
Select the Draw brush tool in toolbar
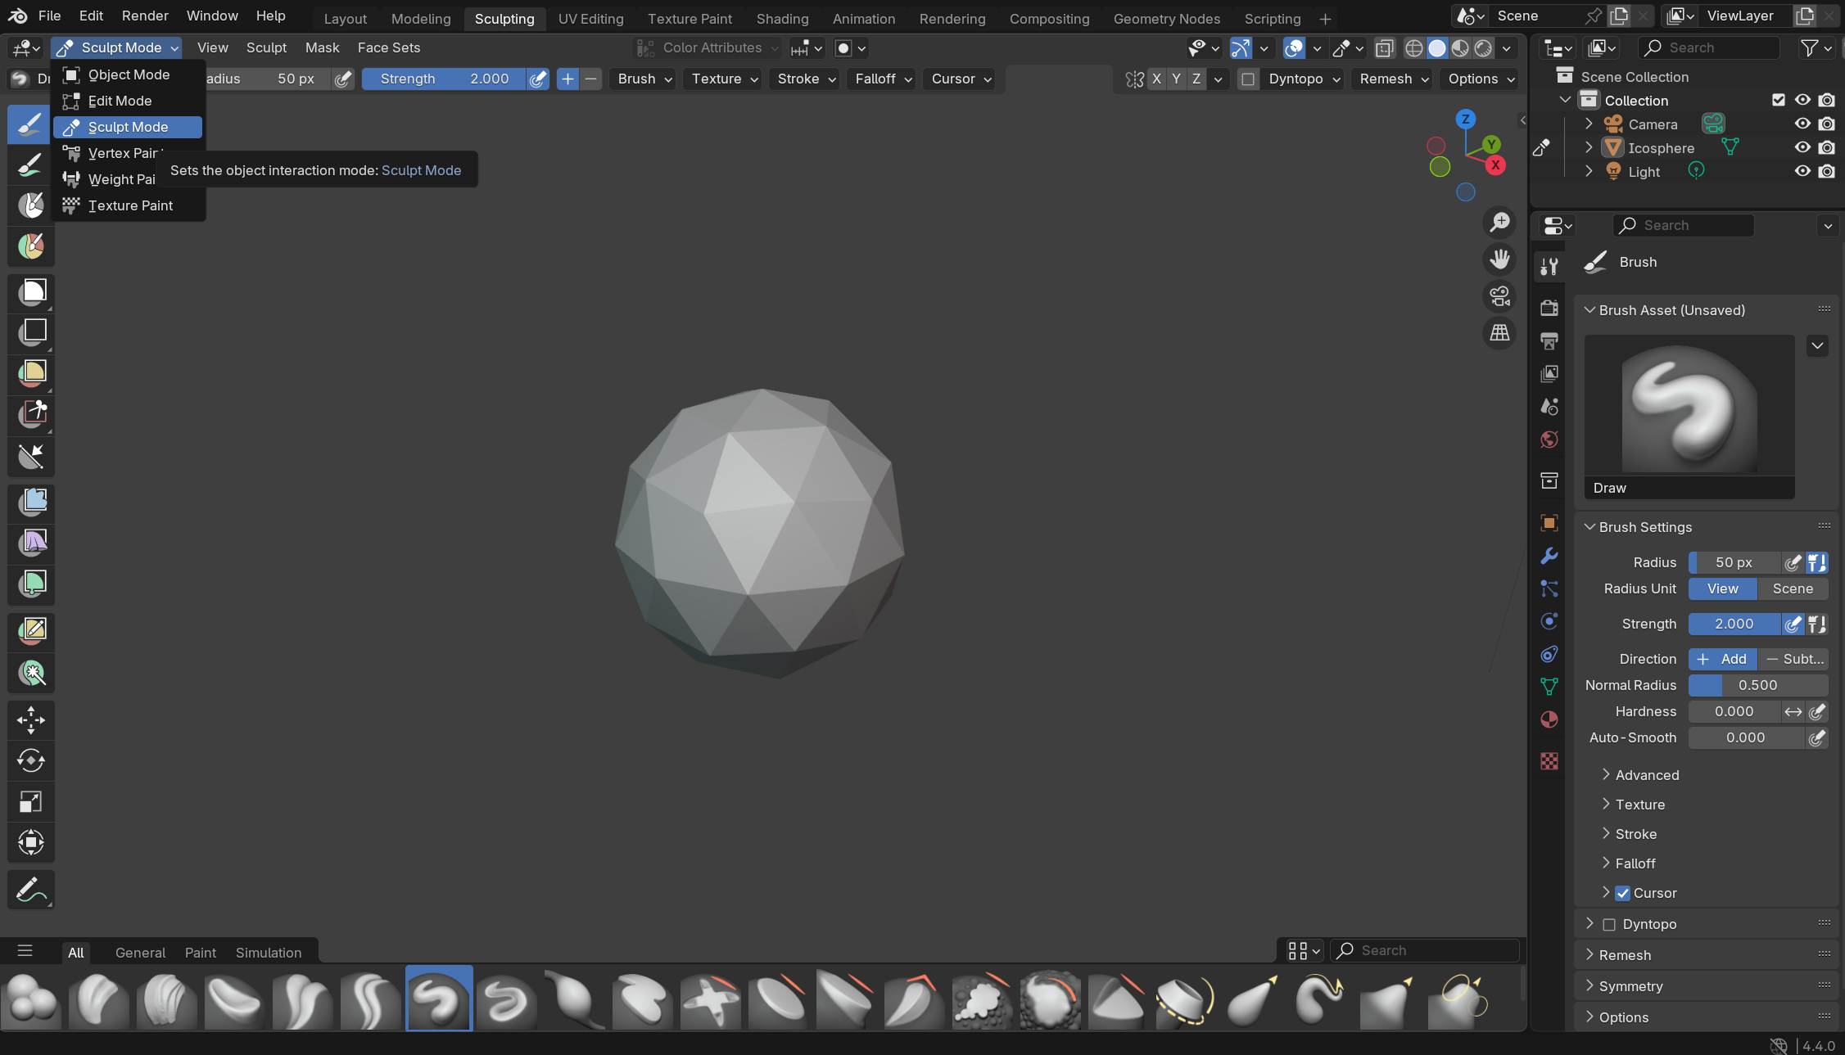[x=30, y=124]
